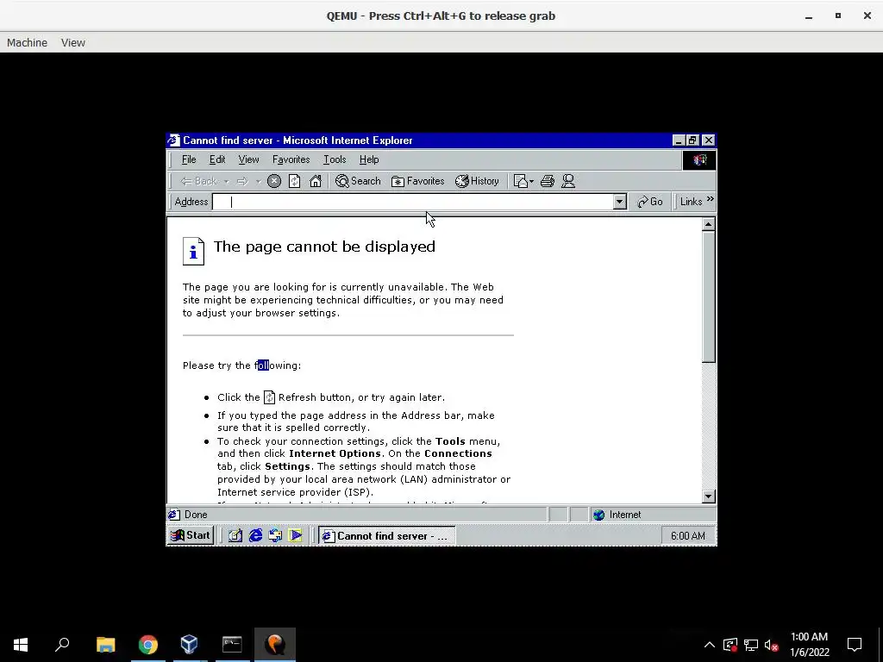Click the Internet zone globe icon
The image size is (883, 662).
pyautogui.click(x=598, y=515)
